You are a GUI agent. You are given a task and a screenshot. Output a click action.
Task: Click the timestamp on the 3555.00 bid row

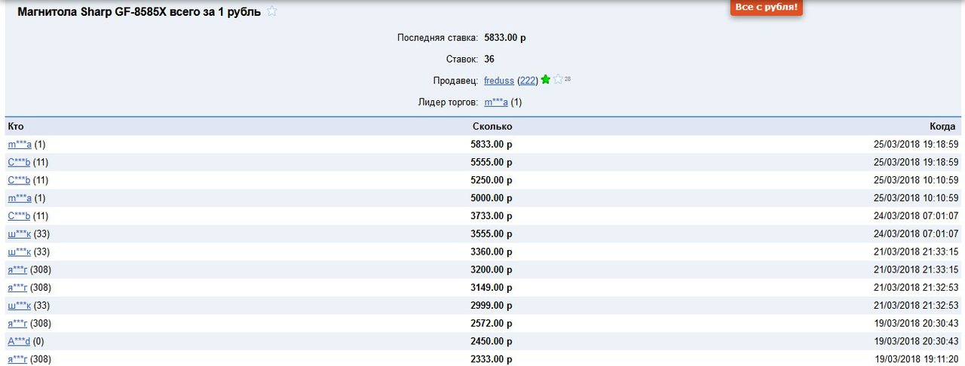tap(916, 234)
